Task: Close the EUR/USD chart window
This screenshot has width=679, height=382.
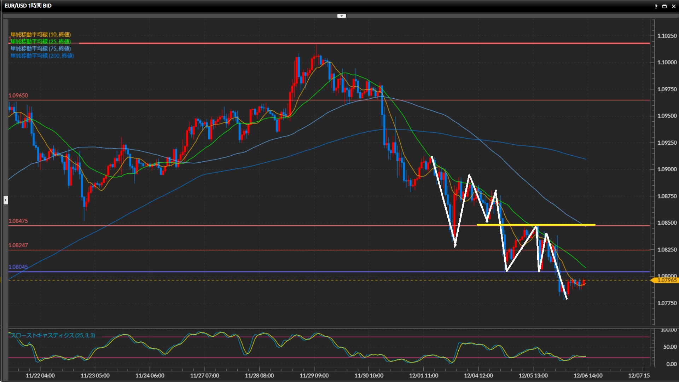Action: point(673,6)
